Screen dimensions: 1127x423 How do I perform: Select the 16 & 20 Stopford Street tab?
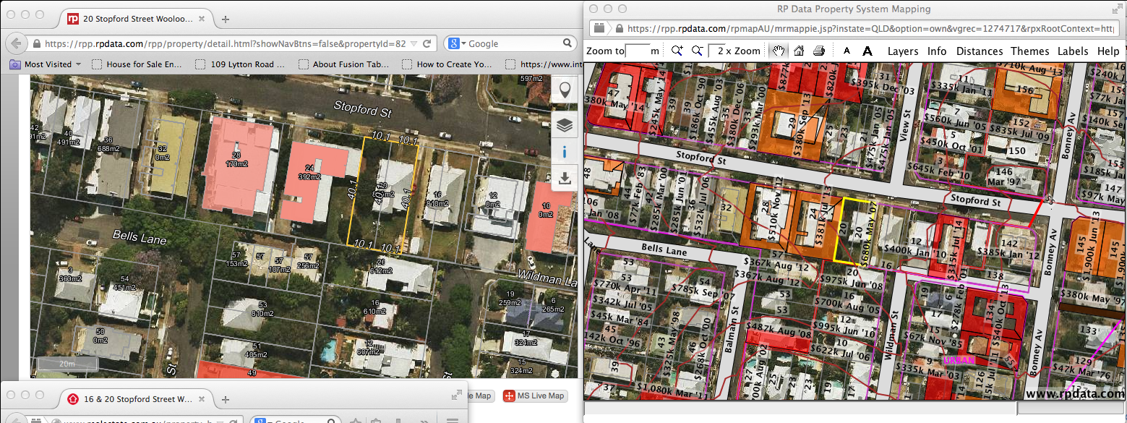click(x=134, y=399)
